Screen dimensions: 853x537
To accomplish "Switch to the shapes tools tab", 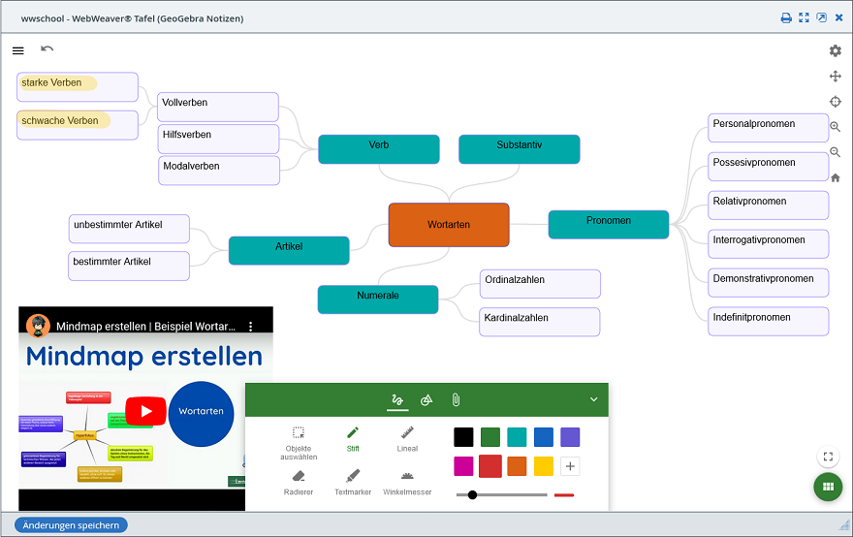I will 426,399.
